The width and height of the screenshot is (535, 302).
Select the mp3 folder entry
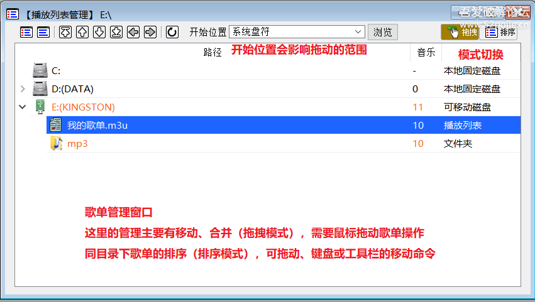[283, 144]
